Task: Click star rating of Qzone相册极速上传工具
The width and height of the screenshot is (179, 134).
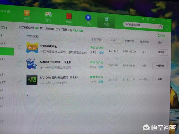Action: [x=96, y=62]
